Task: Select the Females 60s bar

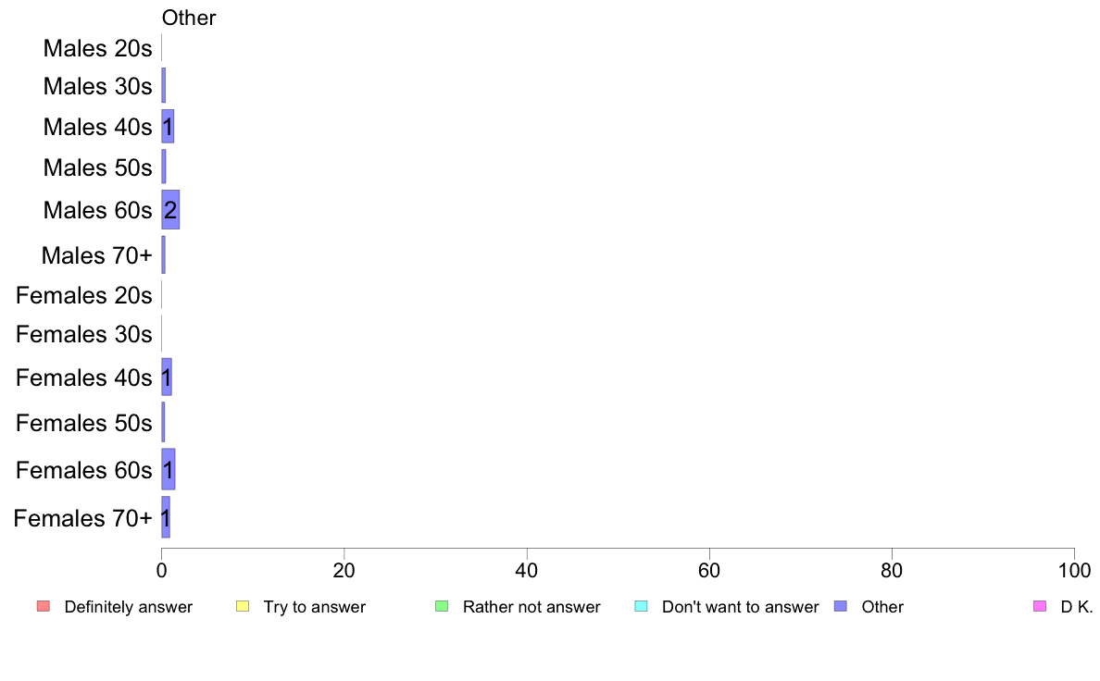Action: point(169,469)
